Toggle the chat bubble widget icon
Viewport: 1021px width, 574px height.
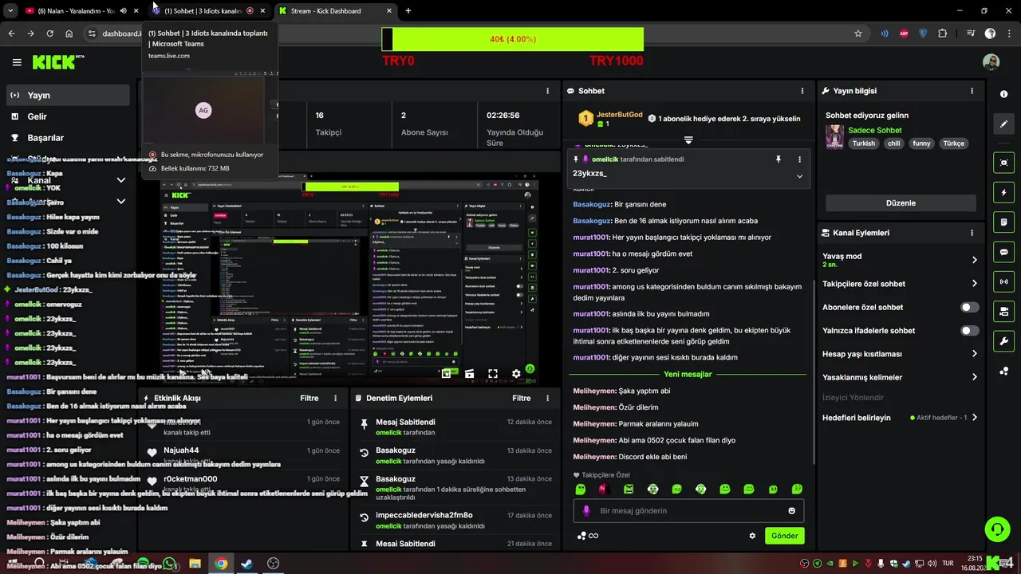tap(1003, 252)
